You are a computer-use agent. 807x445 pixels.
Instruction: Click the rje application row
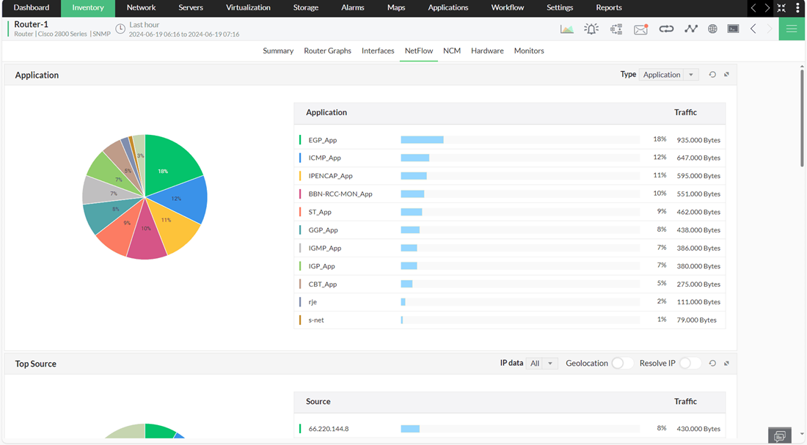coord(510,302)
